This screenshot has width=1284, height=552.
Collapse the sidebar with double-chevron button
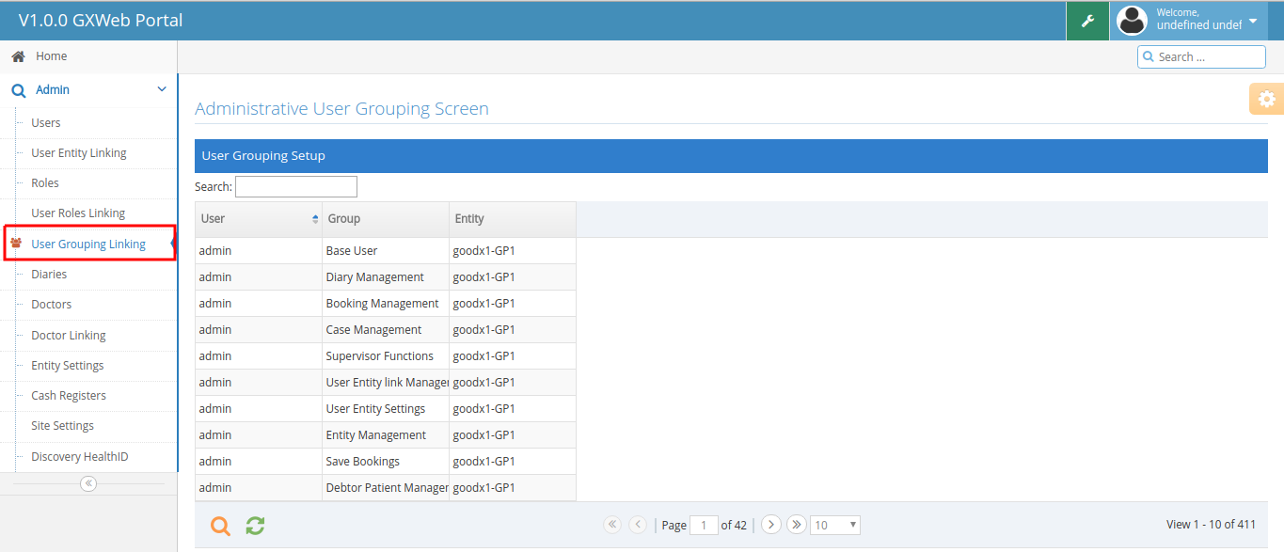88,483
